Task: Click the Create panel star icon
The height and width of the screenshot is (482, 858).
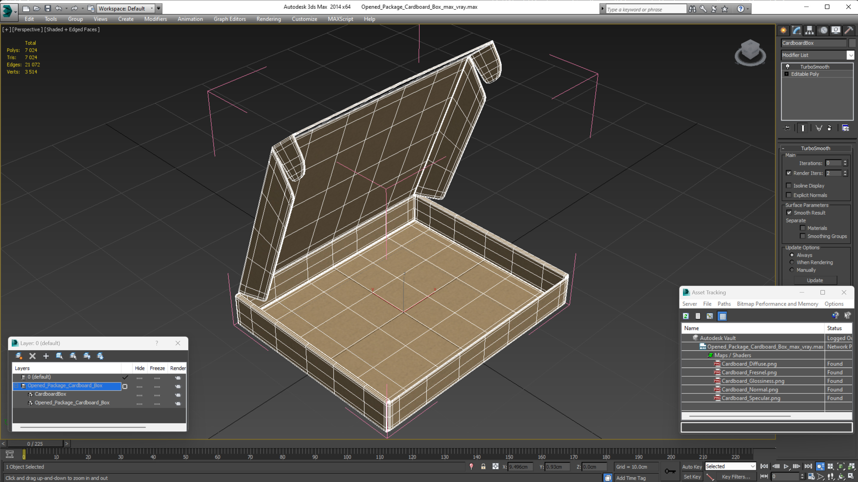Action: pos(783,30)
